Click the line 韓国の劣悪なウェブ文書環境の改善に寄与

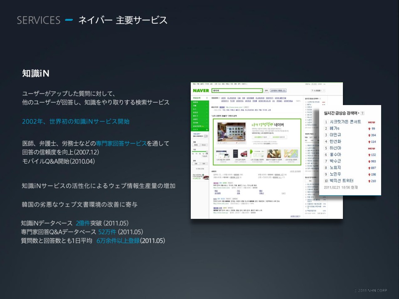[80, 204]
